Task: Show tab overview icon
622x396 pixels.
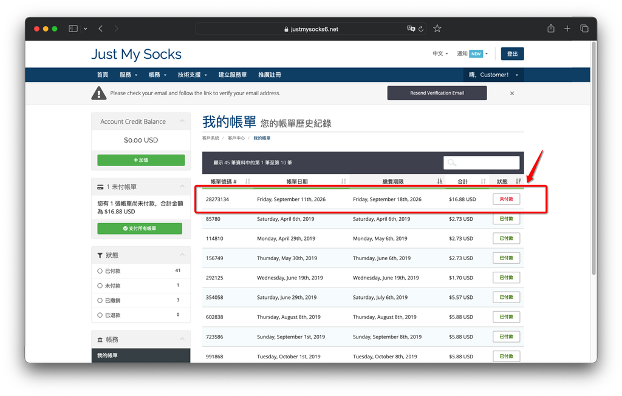Action: [584, 29]
